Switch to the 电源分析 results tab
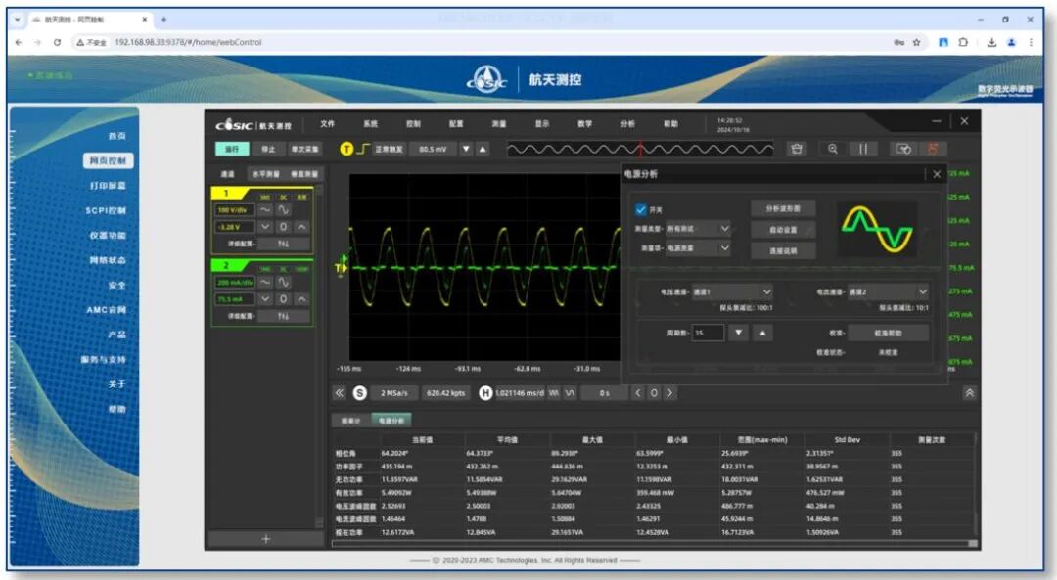This screenshot has height=580, width=1057. (x=391, y=421)
